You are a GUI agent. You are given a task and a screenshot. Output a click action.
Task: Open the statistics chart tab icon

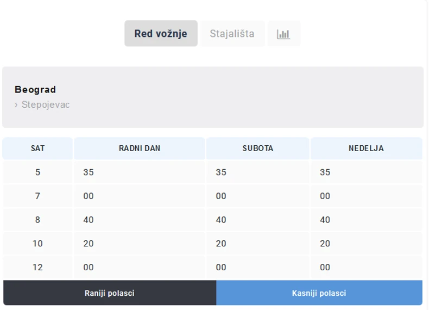pyautogui.click(x=283, y=34)
